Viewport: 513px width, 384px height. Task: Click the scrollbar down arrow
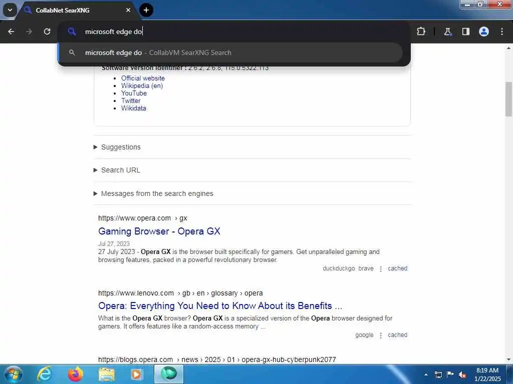point(508,359)
